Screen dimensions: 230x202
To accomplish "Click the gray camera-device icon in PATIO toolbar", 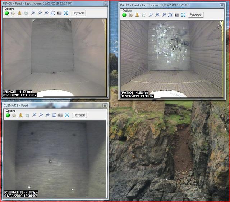I will 177,15.
